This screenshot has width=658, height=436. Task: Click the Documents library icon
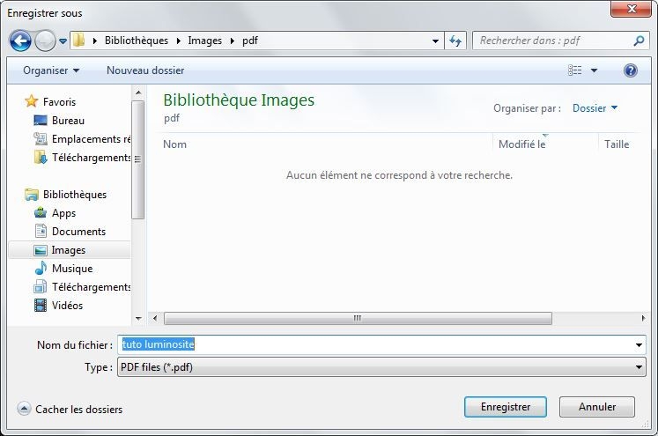click(41, 232)
